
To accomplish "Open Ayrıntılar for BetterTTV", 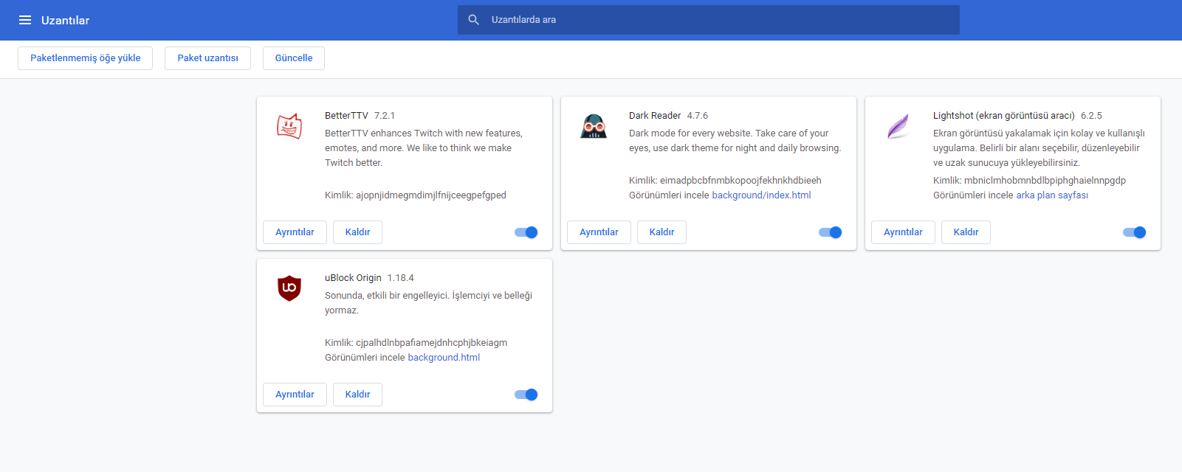I will [295, 232].
